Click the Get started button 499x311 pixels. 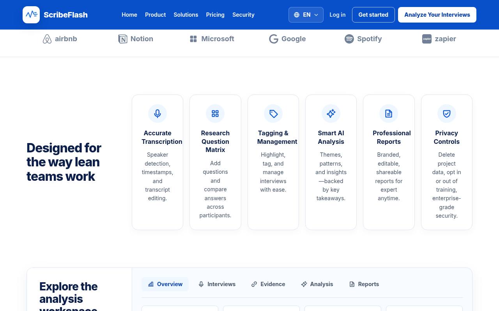tap(373, 15)
